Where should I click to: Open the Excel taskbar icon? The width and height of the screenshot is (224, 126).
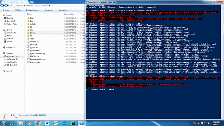[56, 123]
